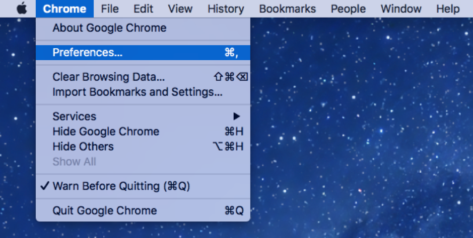Open the View menu
This screenshot has width=473, height=238.
click(x=180, y=9)
